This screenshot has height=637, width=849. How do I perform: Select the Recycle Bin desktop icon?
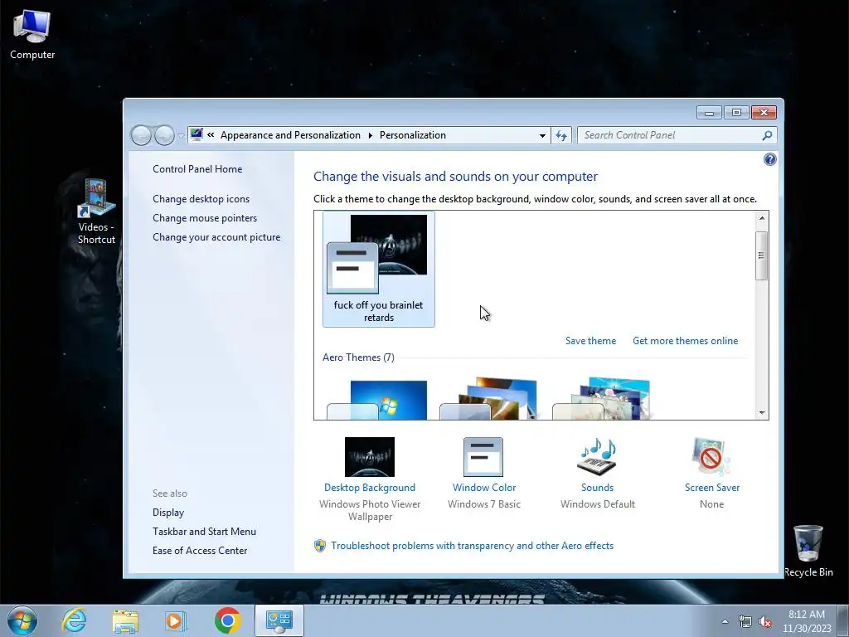808,551
